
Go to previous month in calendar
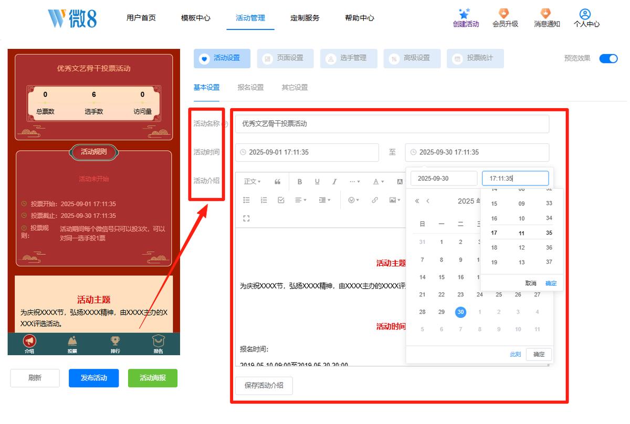click(x=428, y=201)
